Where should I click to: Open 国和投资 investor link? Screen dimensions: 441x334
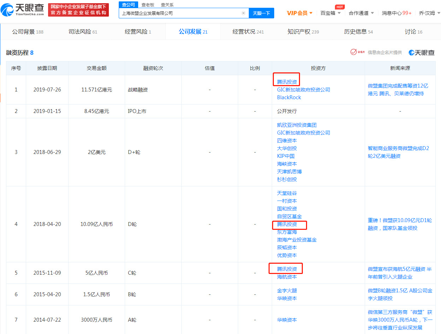pos(287,209)
